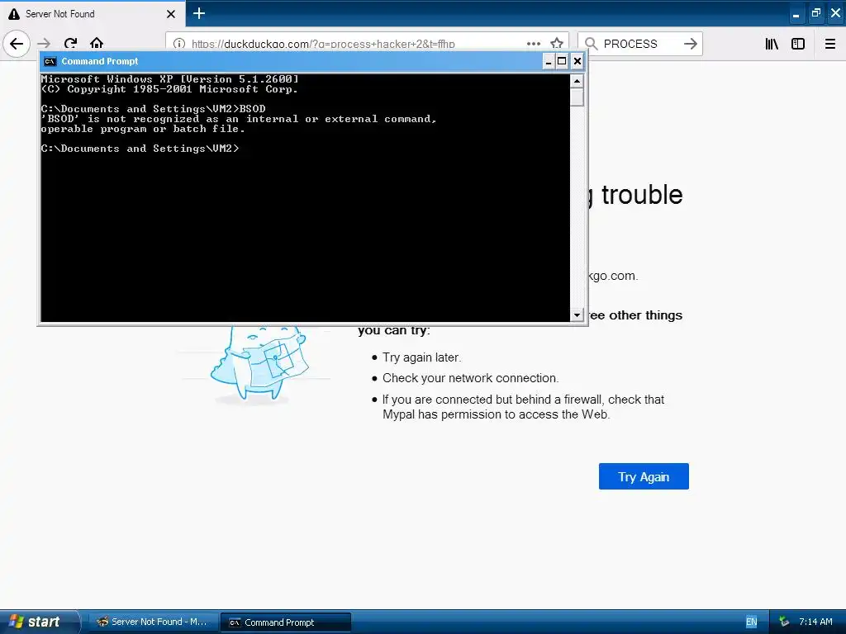Screen dimensions: 846x634
Task: Click 'Check your network connection.' text
Action: [470, 378]
